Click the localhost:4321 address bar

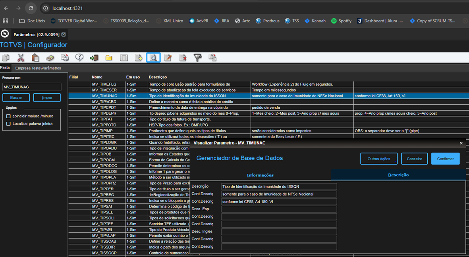(67, 8)
